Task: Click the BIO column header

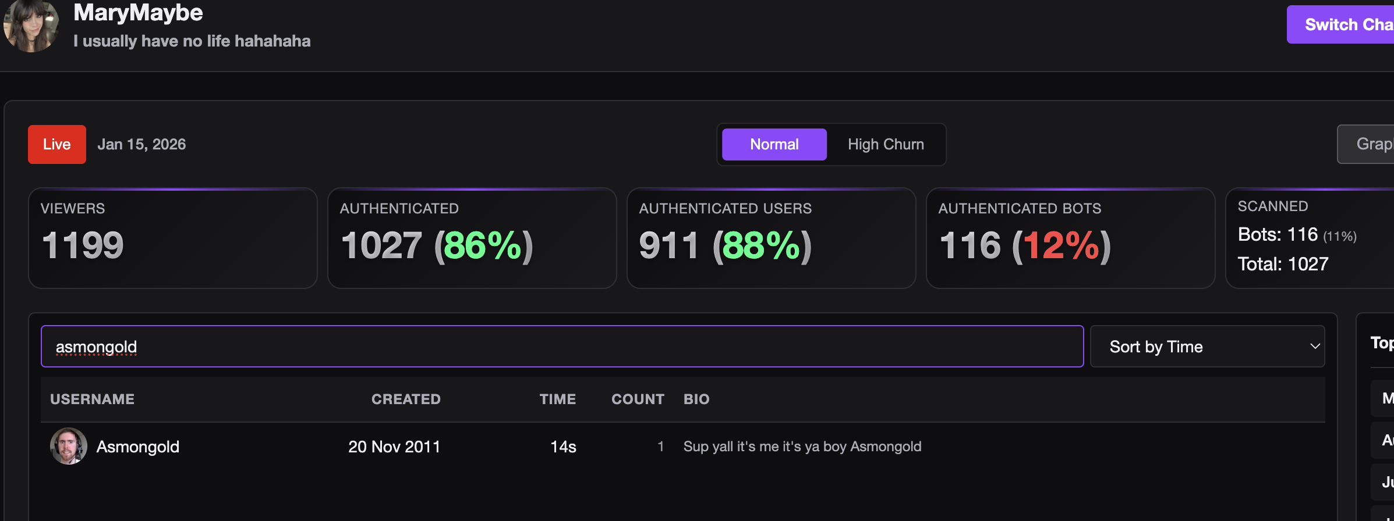Action: (x=696, y=399)
